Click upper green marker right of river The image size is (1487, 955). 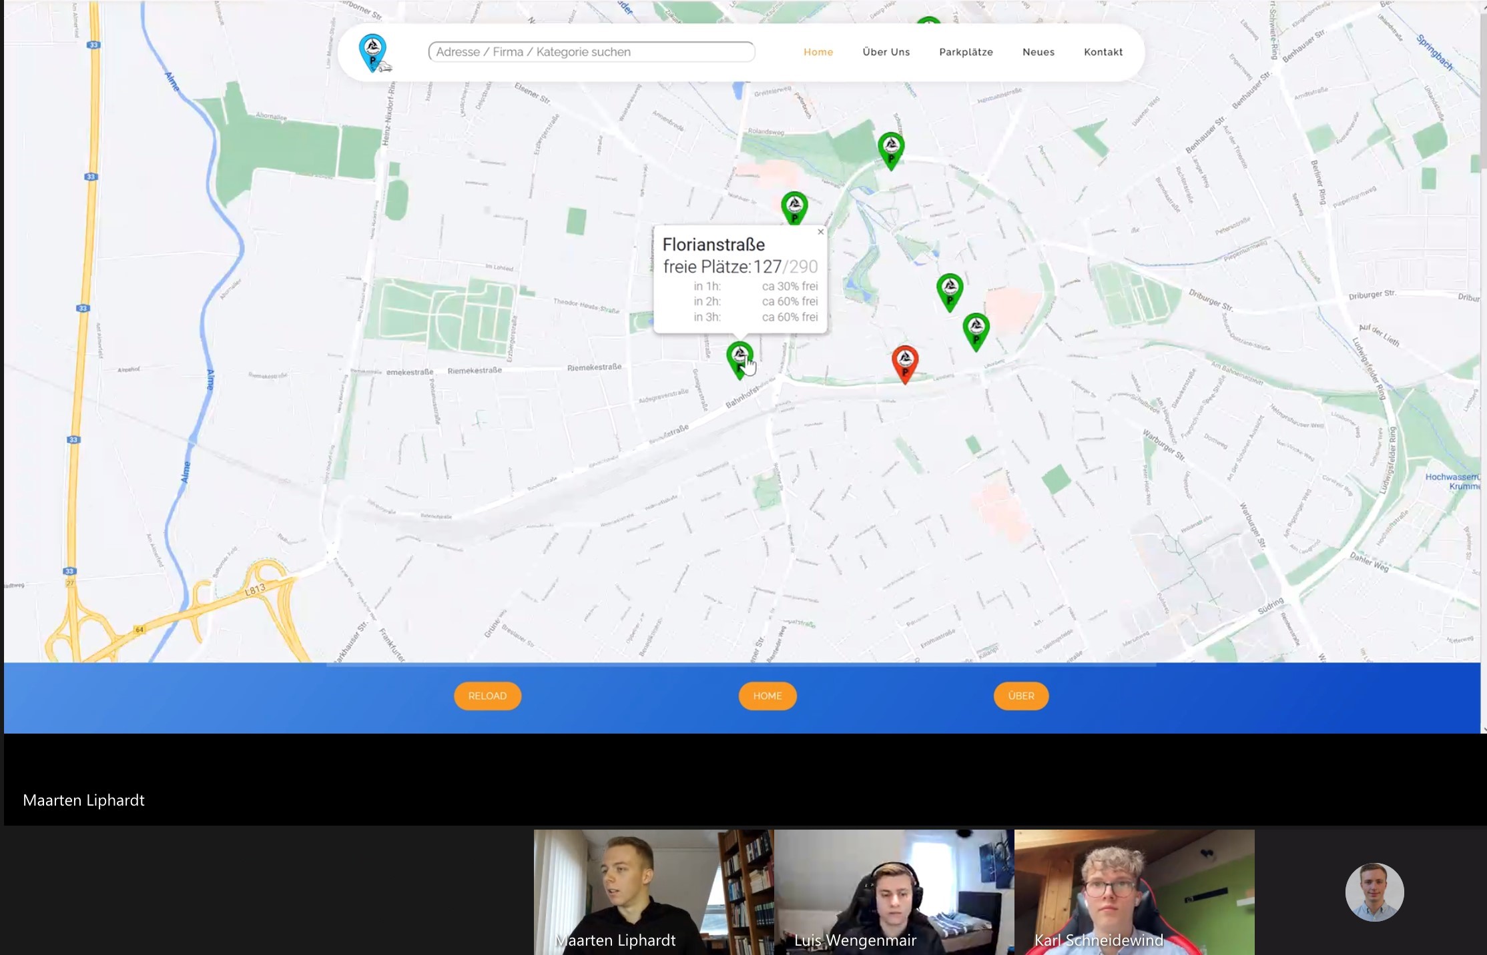[949, 290]
